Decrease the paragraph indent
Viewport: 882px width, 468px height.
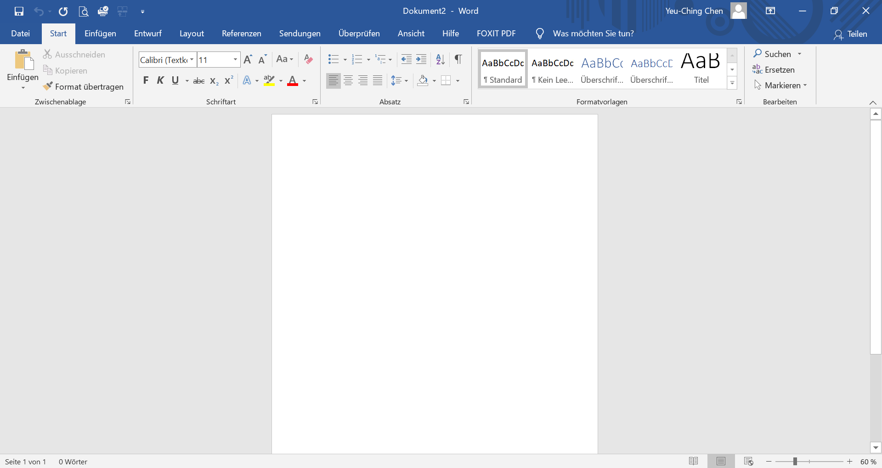coord(406,59)
